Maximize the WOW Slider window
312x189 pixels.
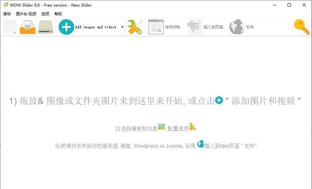289,5
